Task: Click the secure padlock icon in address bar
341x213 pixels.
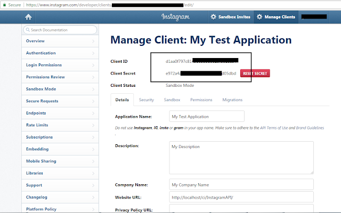Action: click(4, 5)
